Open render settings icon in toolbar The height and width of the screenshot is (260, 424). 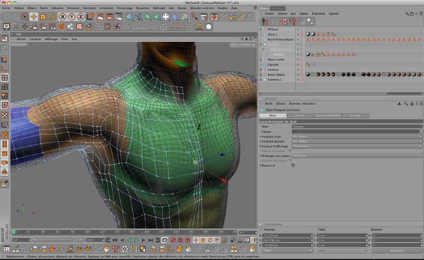pos(119,17)
